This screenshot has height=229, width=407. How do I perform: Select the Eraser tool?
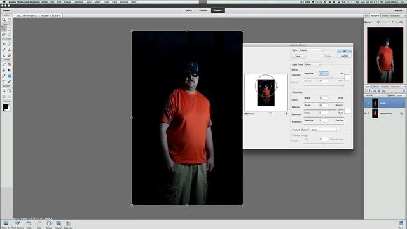tap(10, 64)
